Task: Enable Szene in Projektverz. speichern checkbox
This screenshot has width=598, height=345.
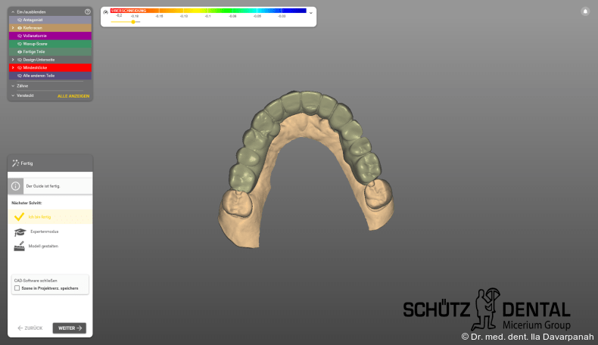Action: pos(17,288)
